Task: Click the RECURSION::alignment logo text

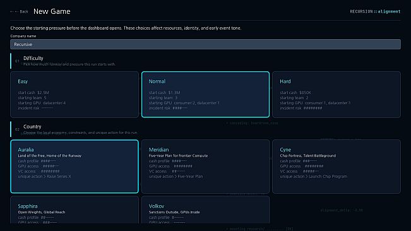Action: pyautogui.click(x=375, y=11)
